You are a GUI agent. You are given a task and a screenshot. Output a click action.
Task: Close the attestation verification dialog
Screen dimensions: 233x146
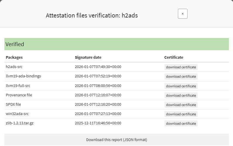point(183,14)
